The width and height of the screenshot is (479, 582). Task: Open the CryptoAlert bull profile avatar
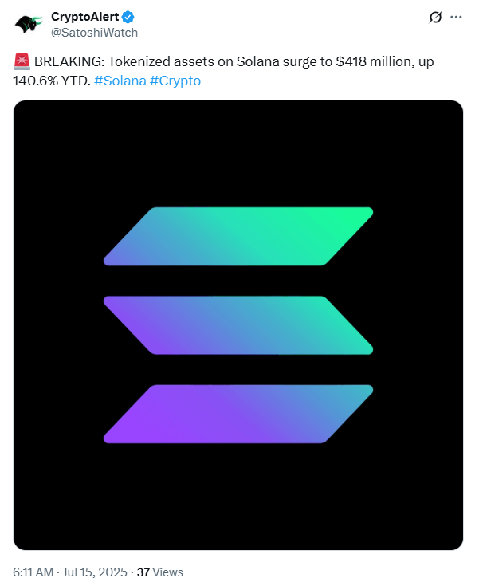(x=29, y=25)
